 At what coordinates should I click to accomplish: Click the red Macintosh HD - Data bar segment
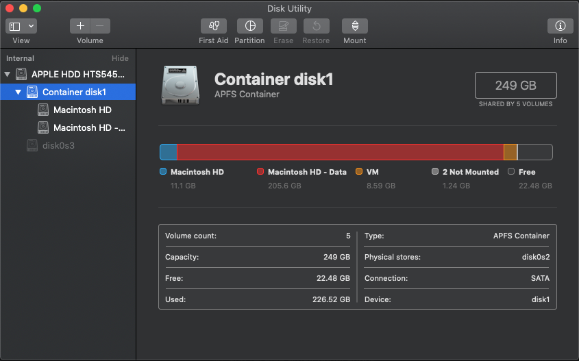[340, 152]
